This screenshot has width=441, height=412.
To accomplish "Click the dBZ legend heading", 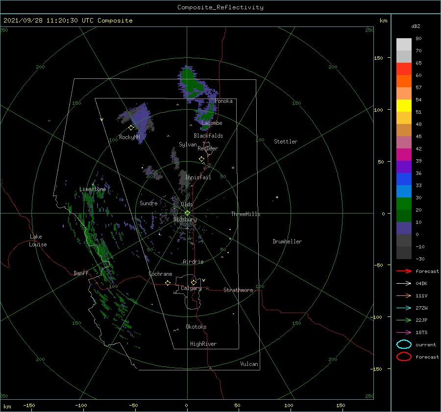I will (416, 26).
